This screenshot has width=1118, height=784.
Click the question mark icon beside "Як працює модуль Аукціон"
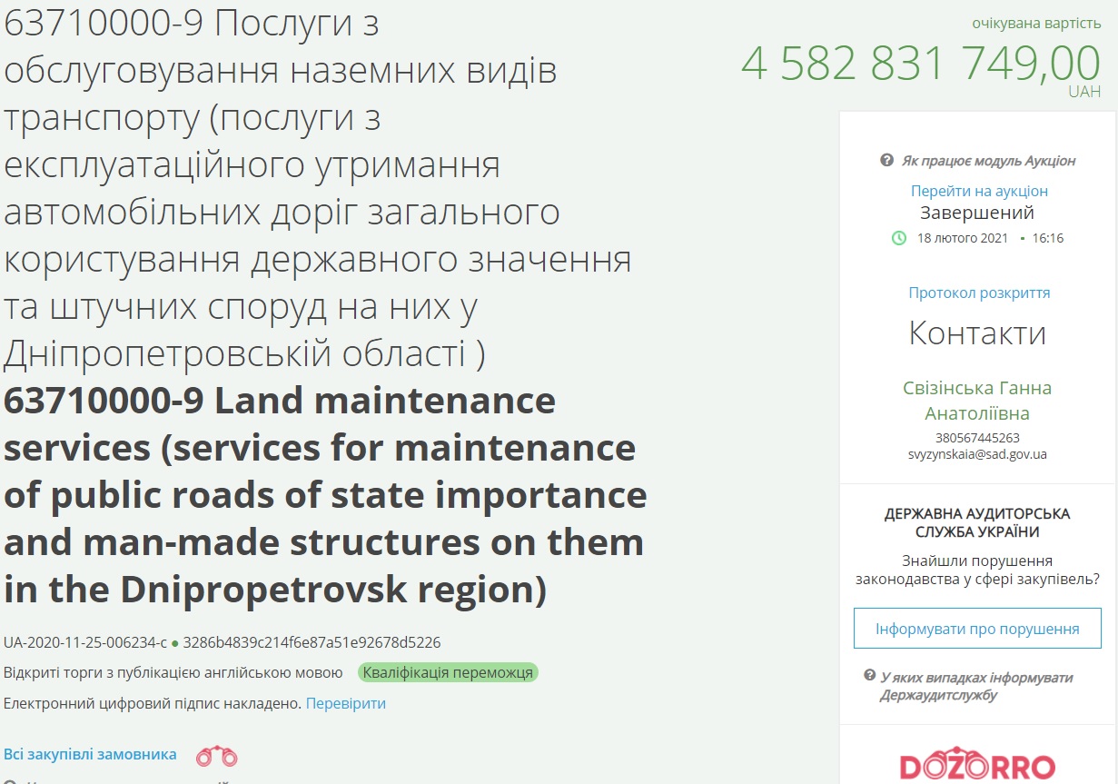coord(886,161)
